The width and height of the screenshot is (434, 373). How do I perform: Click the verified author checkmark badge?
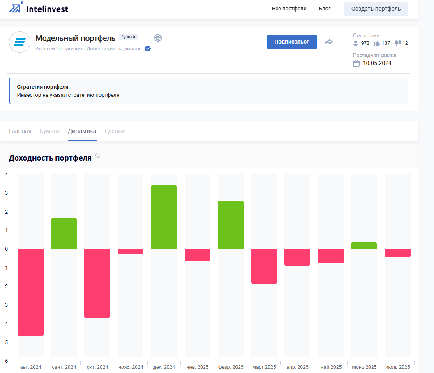click(148, 49)
